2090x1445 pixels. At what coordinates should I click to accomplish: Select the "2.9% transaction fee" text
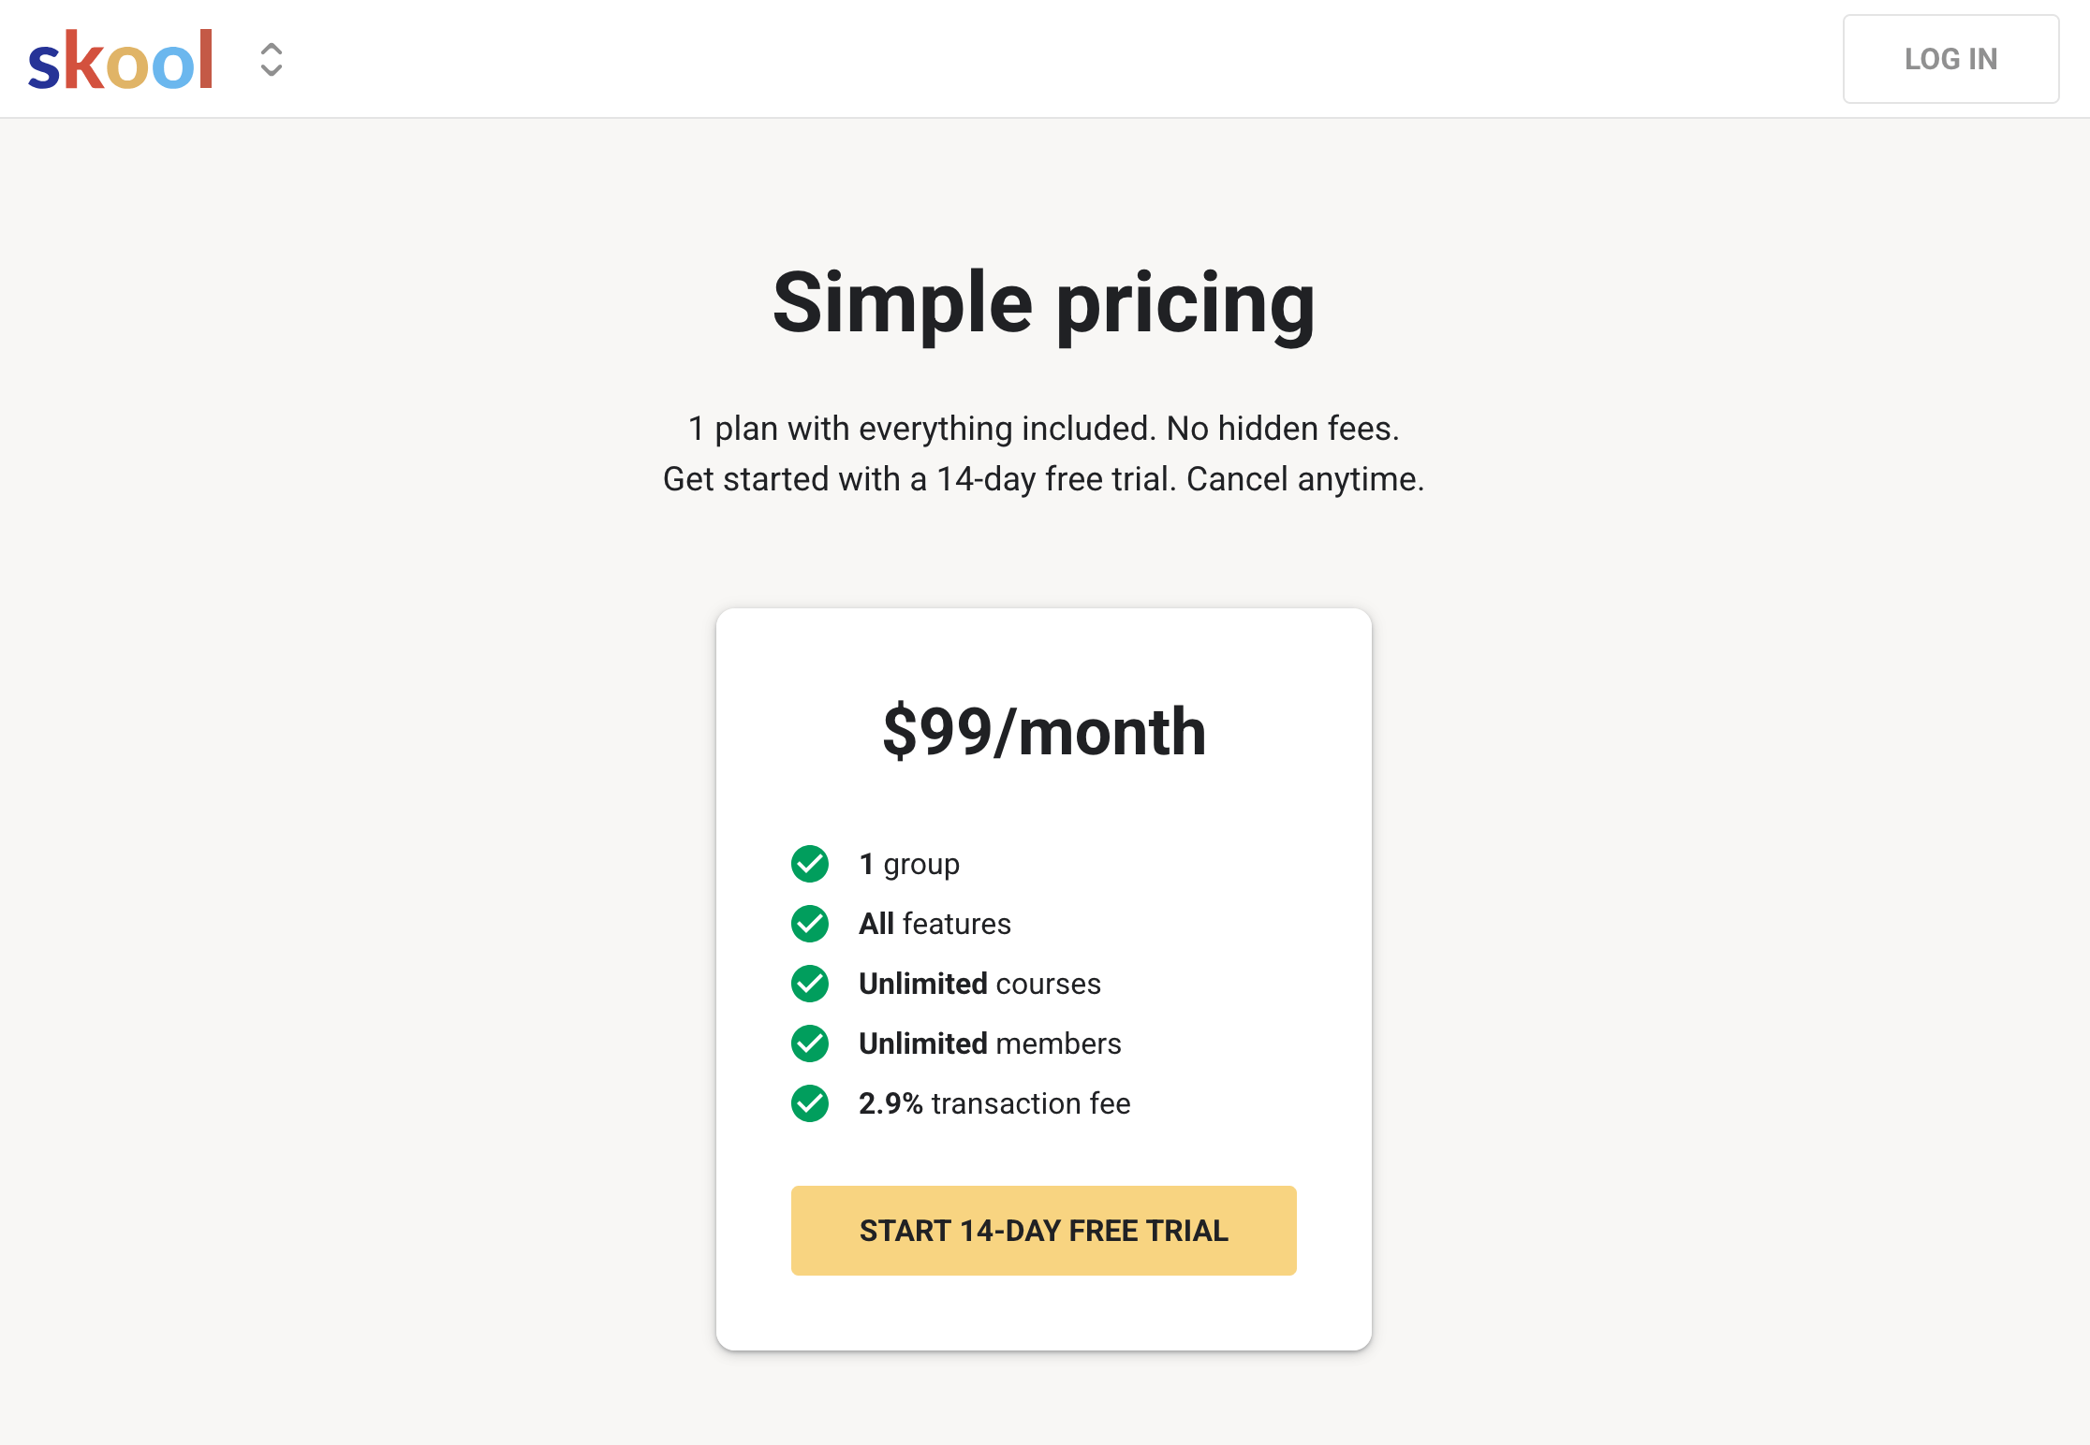coord(994,1103)
